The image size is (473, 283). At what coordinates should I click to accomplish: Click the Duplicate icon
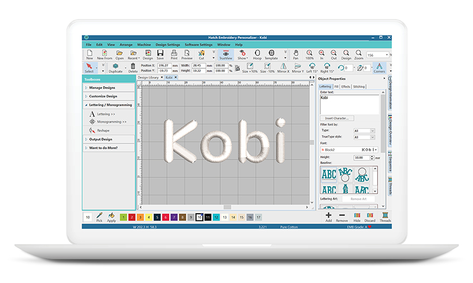(x=115, y=68)
